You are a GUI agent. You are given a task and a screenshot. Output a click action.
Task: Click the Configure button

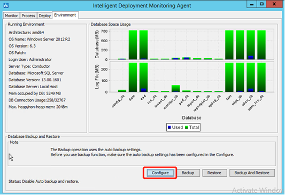[x=160, y=173]
